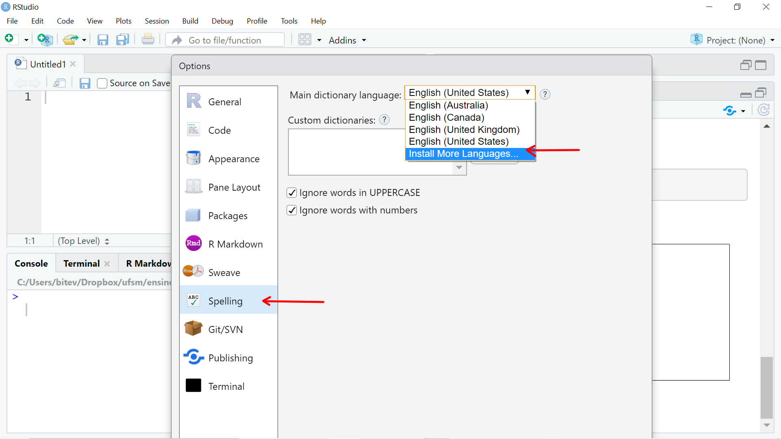This screenshot has height=439, width=781.
Task: Click the Spelling settings icon in sidebar
Action: click(194, 300)
